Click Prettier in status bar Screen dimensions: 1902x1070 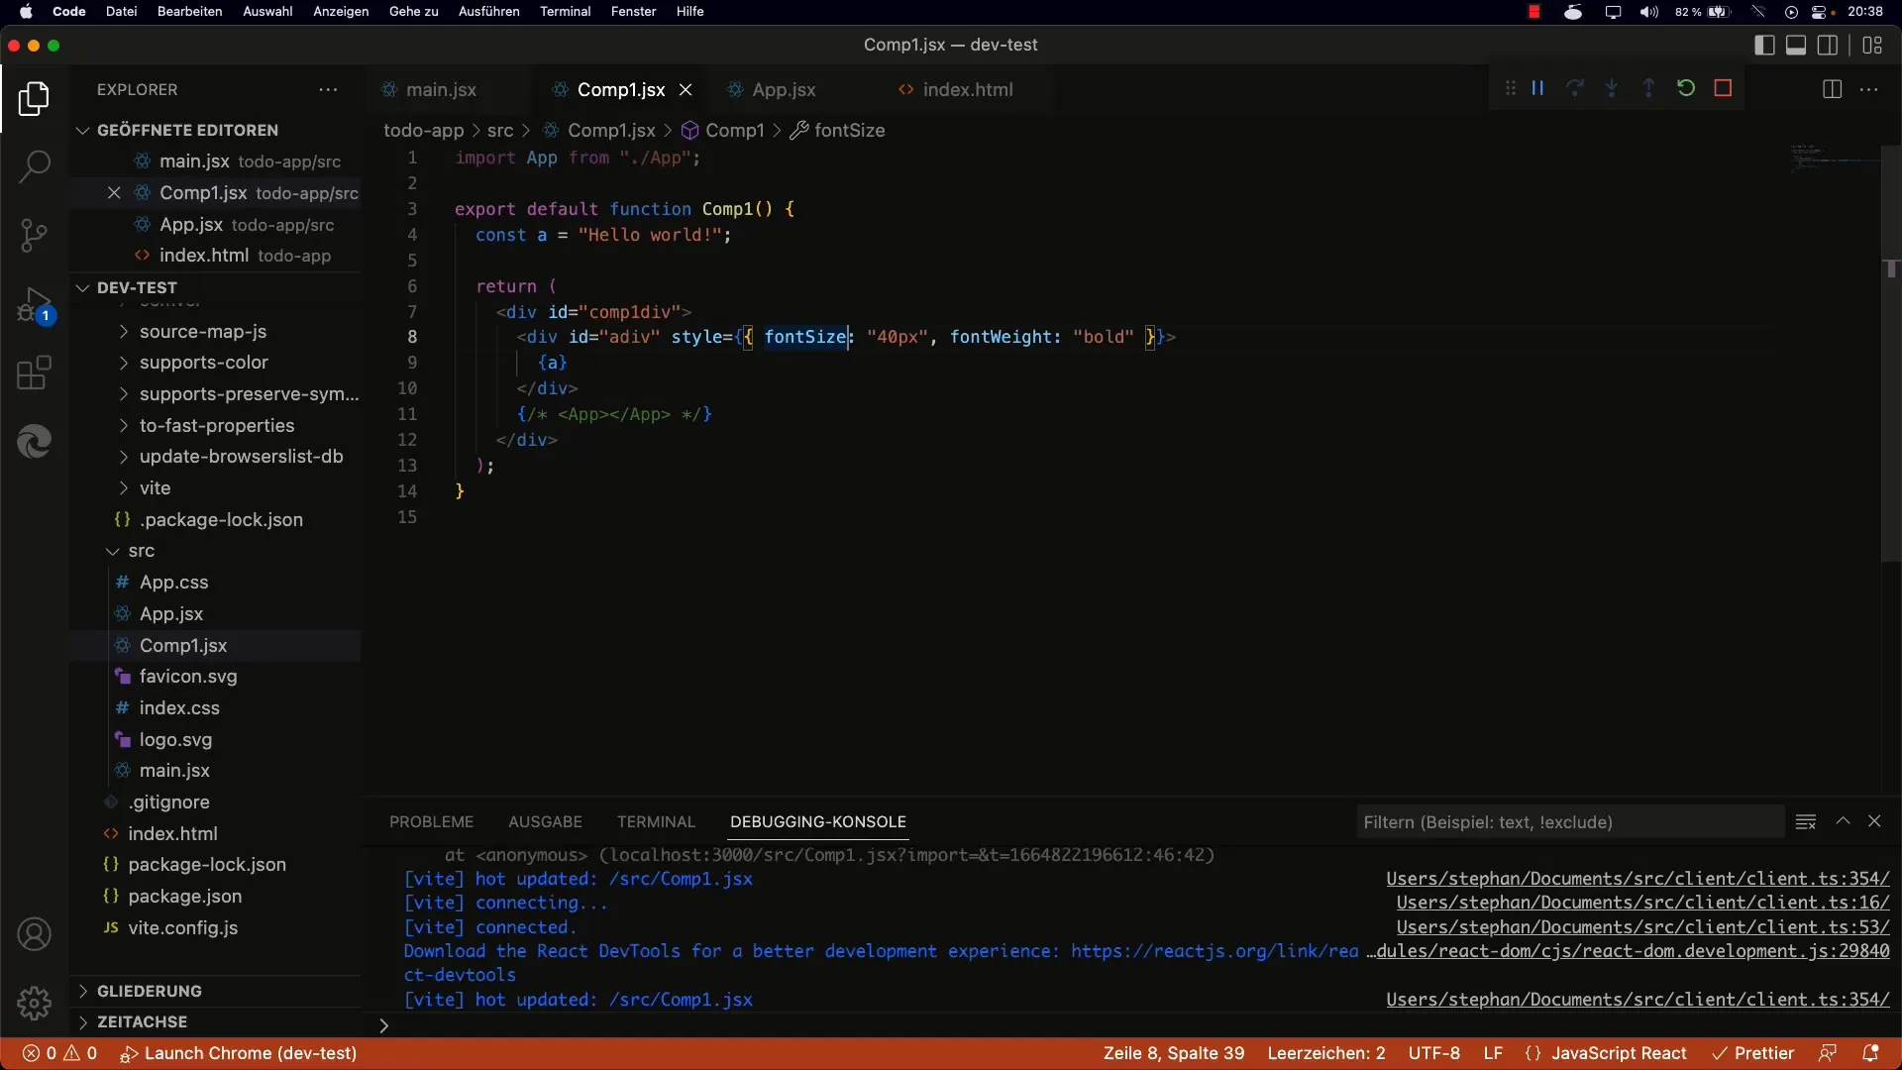click(1752, 1053)
